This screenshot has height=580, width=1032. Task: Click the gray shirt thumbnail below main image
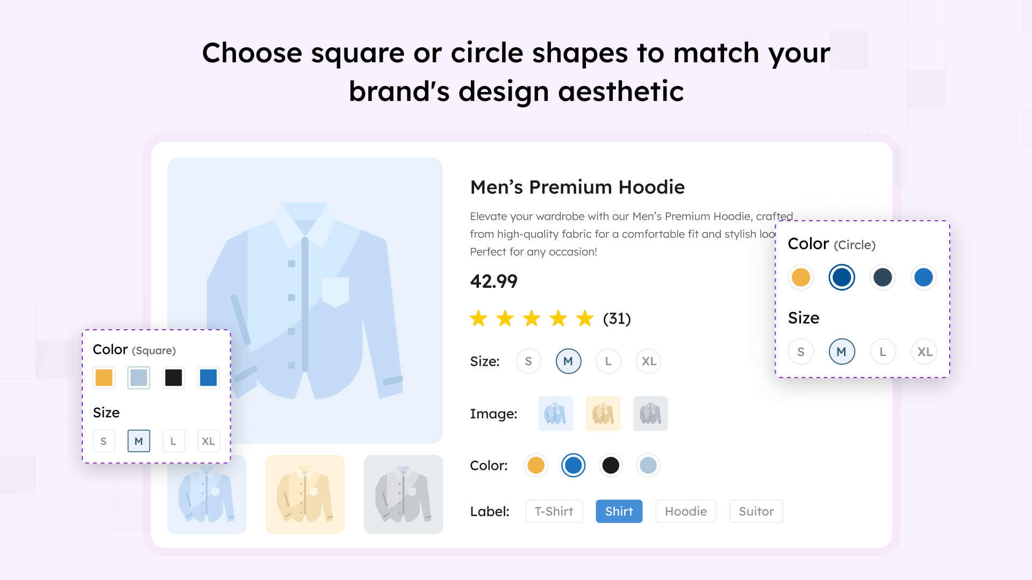point(403,494)
